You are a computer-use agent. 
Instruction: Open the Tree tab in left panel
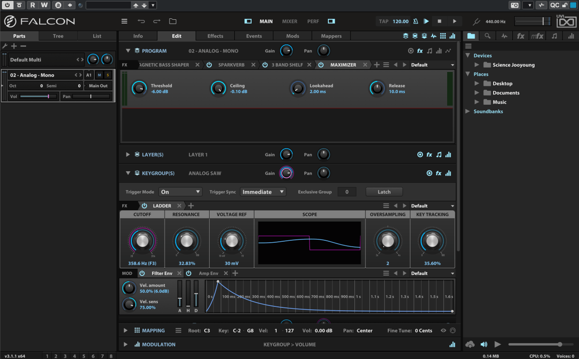click(58, 36)
